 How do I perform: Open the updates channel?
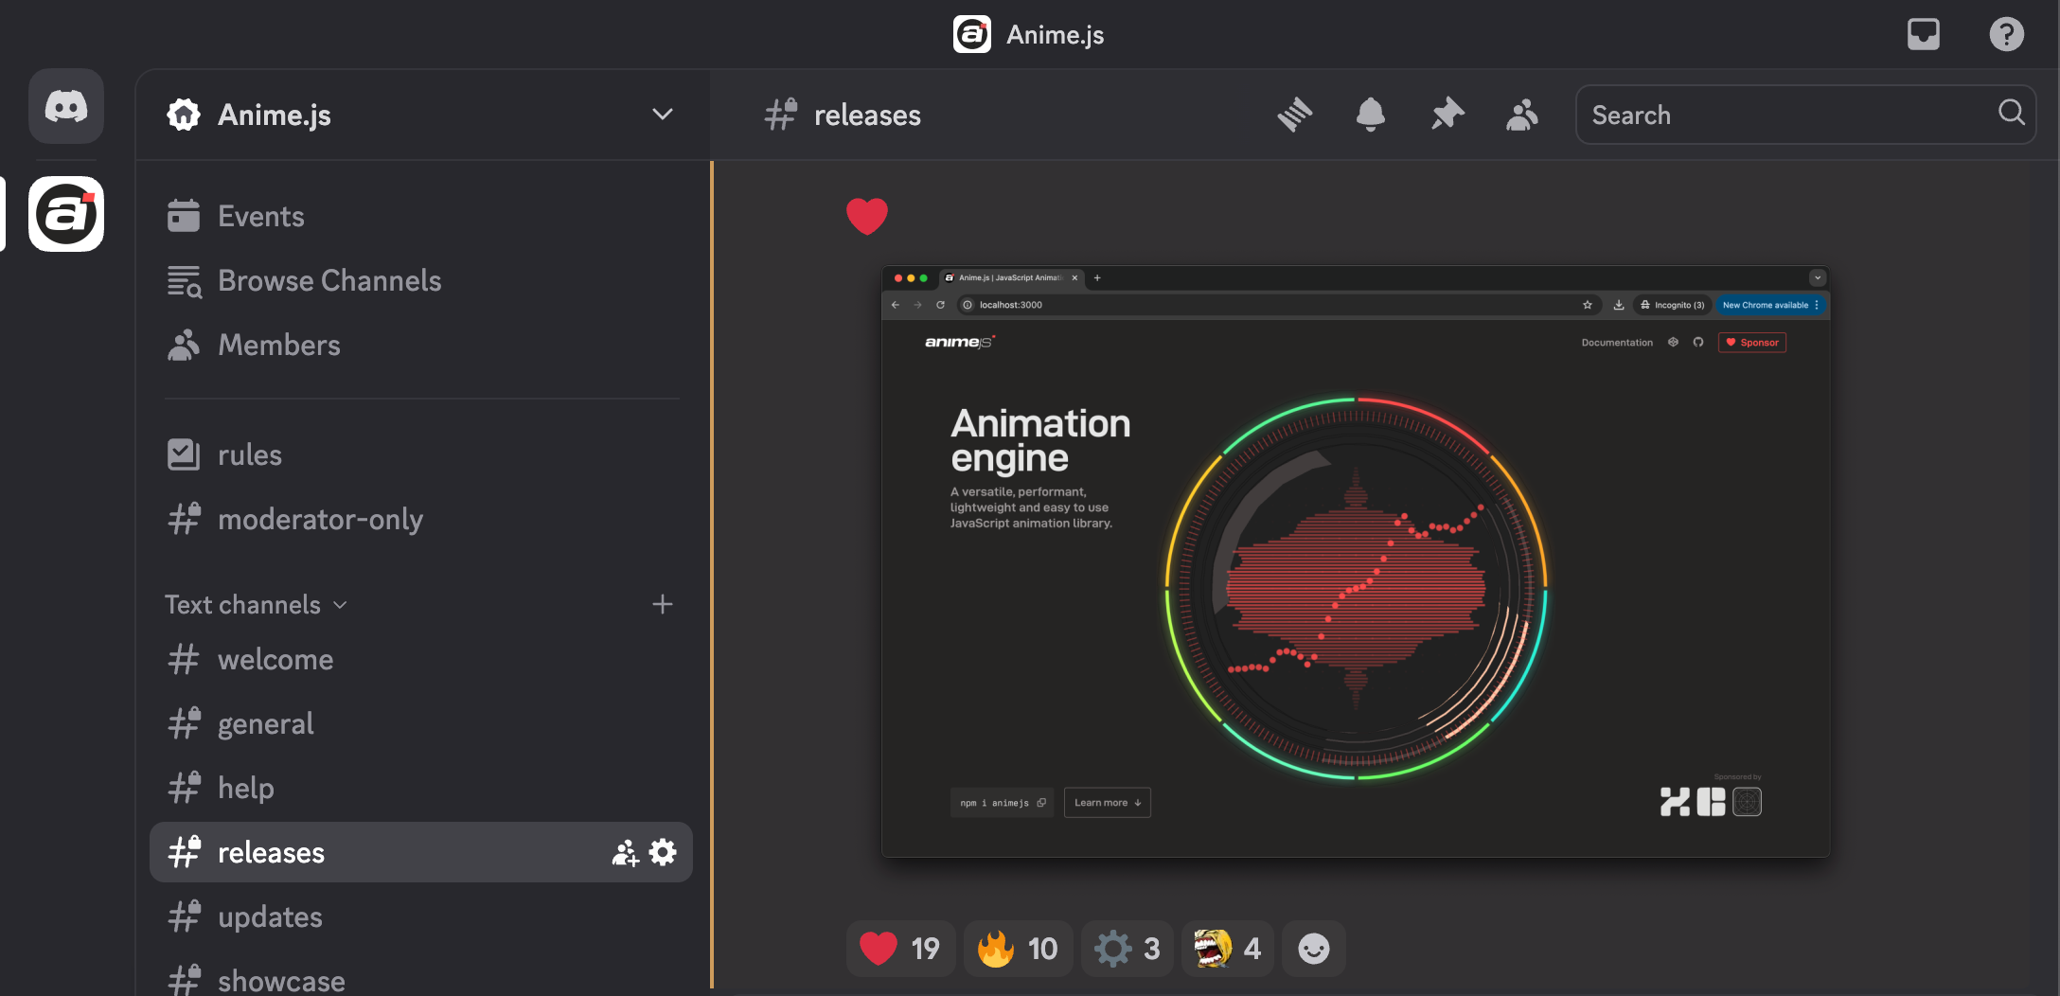point(421,916)
